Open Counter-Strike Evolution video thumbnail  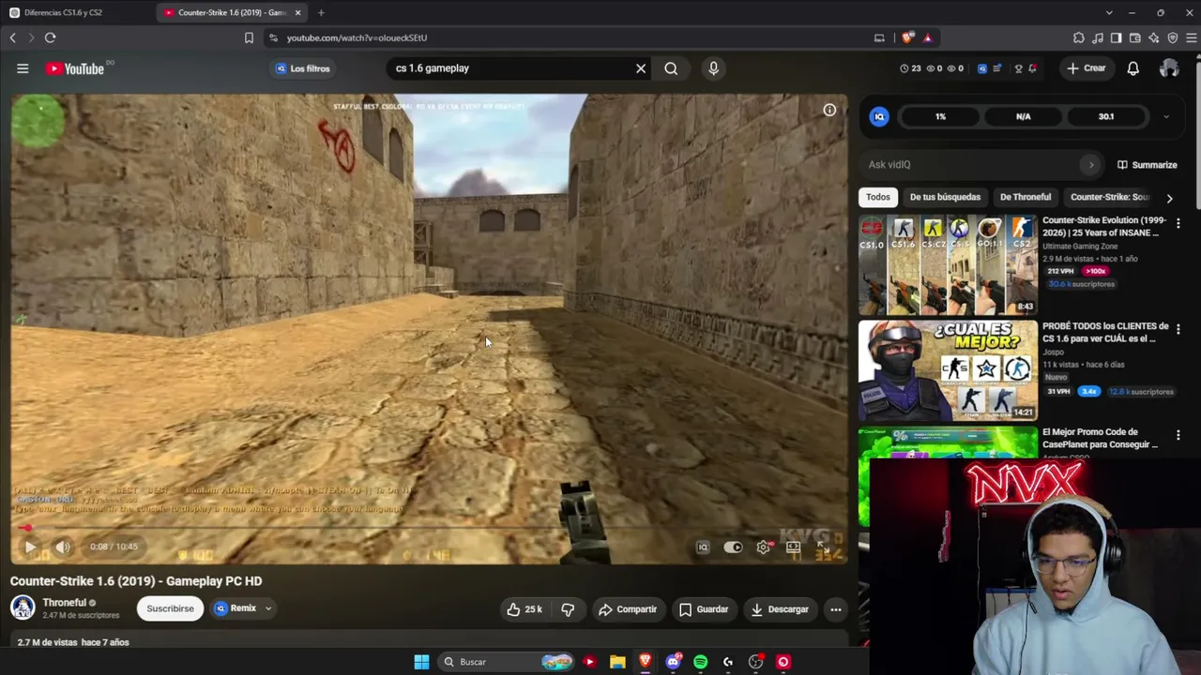pyautogui.click(x=948, y=265)
